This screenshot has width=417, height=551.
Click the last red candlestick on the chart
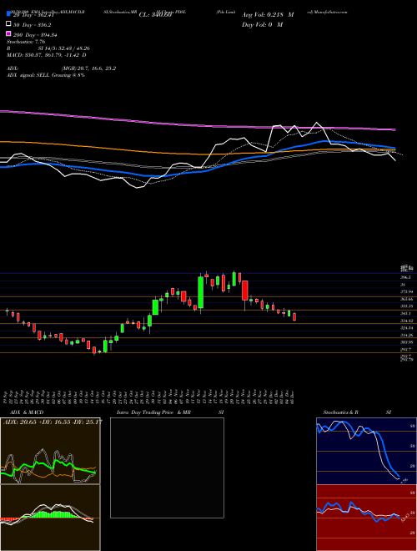coord(294,316)
